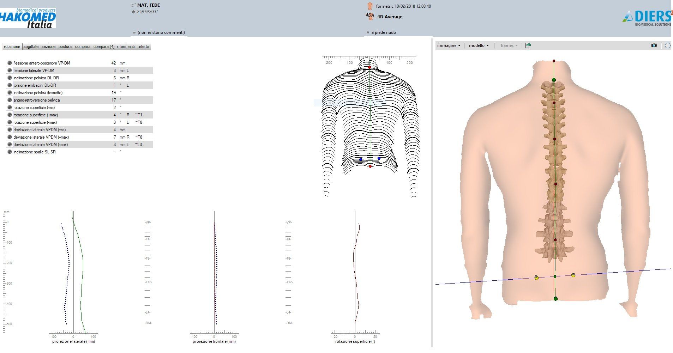Click the 4D Average icon in the header
The height and width of the screenshot is (353, 673).
coord(370,16)
